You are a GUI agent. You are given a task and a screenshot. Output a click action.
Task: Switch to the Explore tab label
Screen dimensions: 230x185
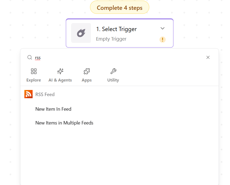click(x=34, y=80)
